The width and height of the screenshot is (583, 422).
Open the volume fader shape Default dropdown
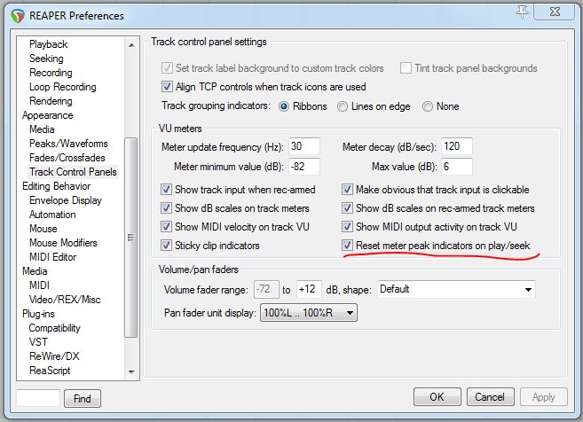click(456, 289)
